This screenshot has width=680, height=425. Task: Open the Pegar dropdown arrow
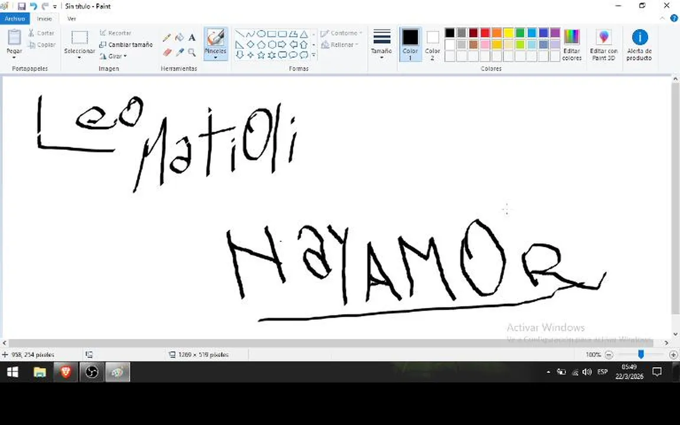point(14,58)
